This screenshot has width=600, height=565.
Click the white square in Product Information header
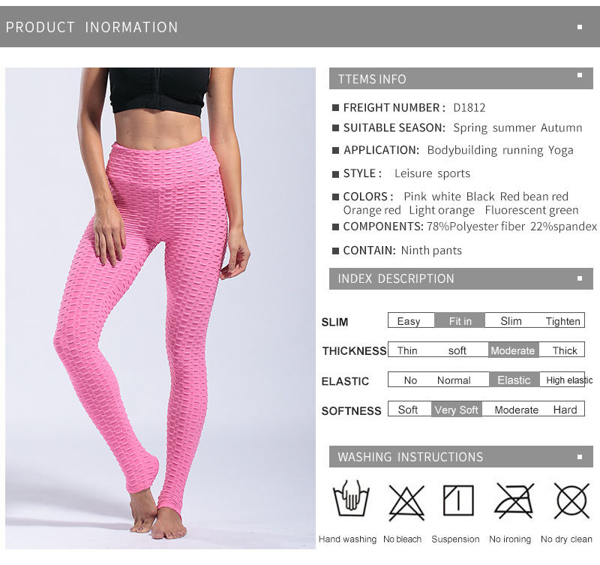[x=580, y=27]
